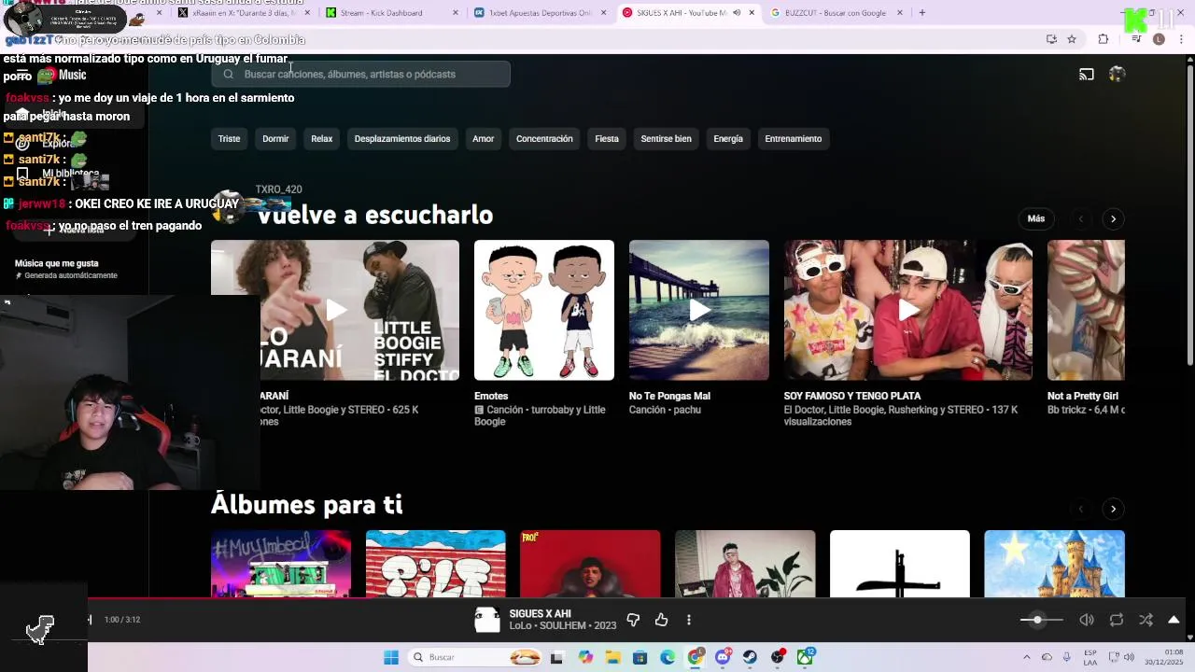Select the Sentirse bien chip
1195x672 pixels.
click(x=667, y=139)
